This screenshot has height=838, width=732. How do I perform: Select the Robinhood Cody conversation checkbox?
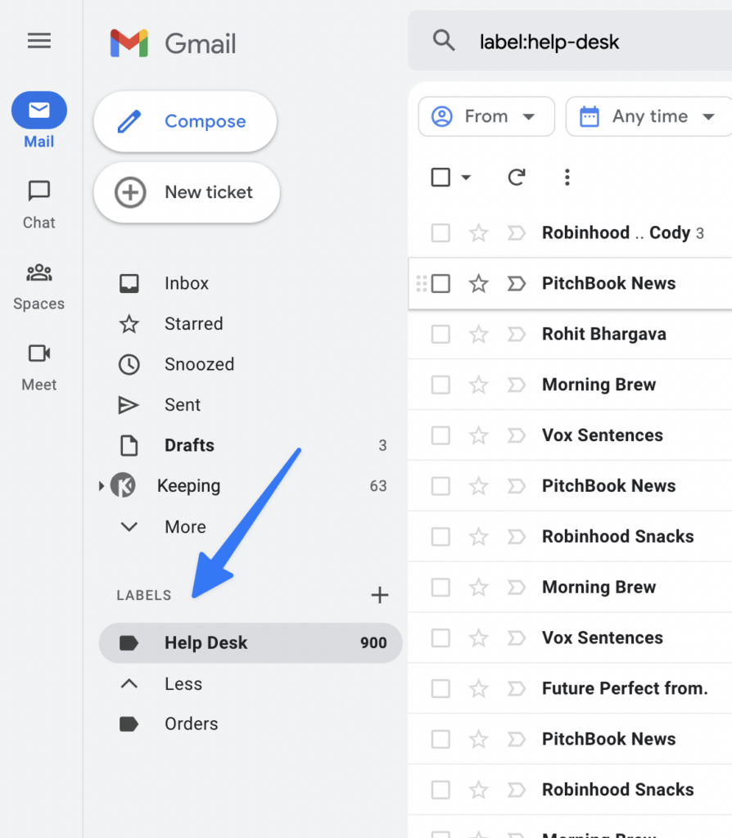click(x=441, y=232)
